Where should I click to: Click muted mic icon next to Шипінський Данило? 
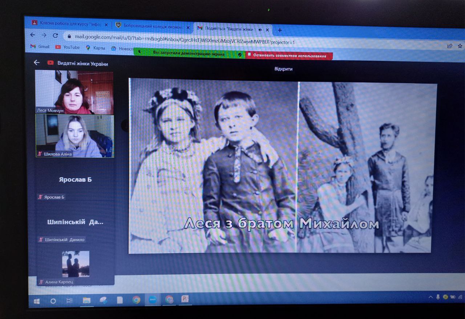tap(41, 239)
